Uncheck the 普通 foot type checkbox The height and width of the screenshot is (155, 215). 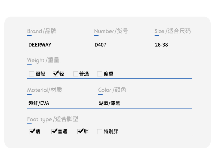54,132
